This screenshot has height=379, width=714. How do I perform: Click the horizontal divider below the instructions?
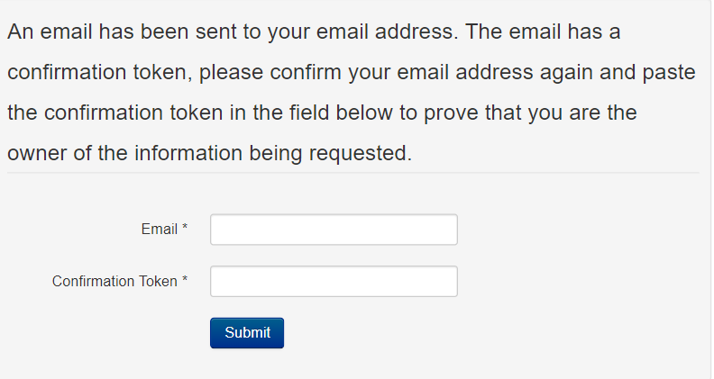click(352, 173)
